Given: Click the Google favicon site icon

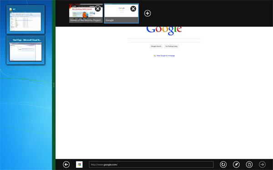Looking at the screenshot, I should click(79, 165).
